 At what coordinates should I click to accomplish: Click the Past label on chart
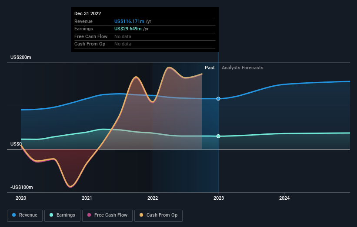pos(210,68)
